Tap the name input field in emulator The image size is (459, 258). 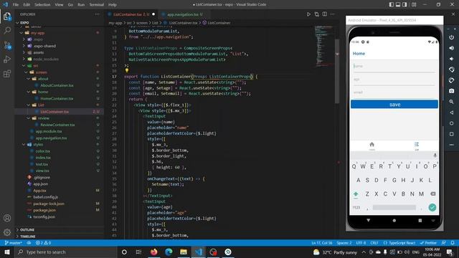394,67
